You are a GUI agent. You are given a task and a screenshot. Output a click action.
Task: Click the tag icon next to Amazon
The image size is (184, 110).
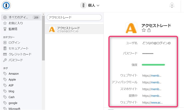(x=5, y=74)
